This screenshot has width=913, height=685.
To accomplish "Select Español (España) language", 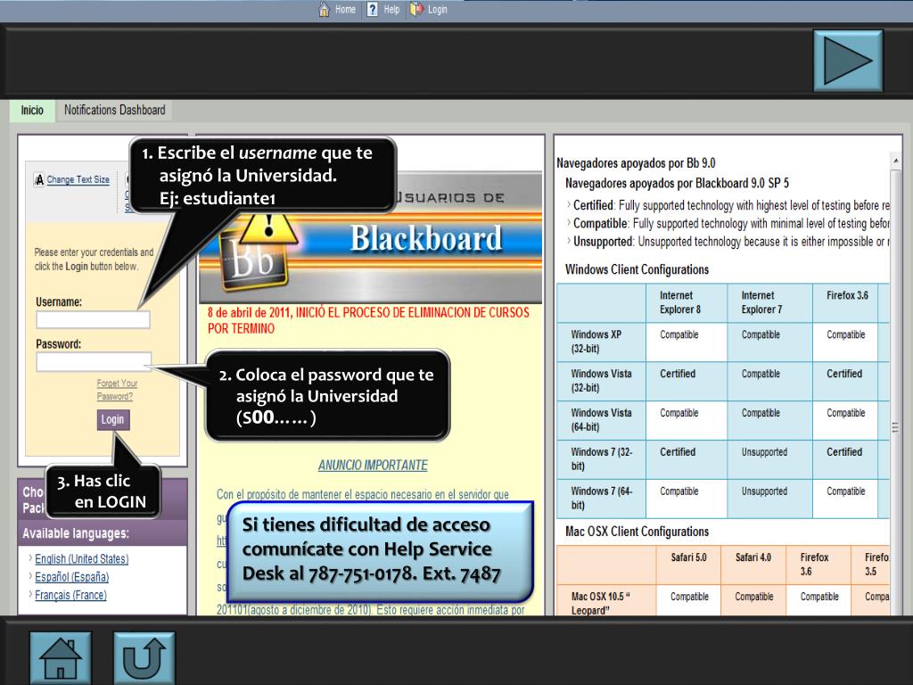I will [71, 577].
